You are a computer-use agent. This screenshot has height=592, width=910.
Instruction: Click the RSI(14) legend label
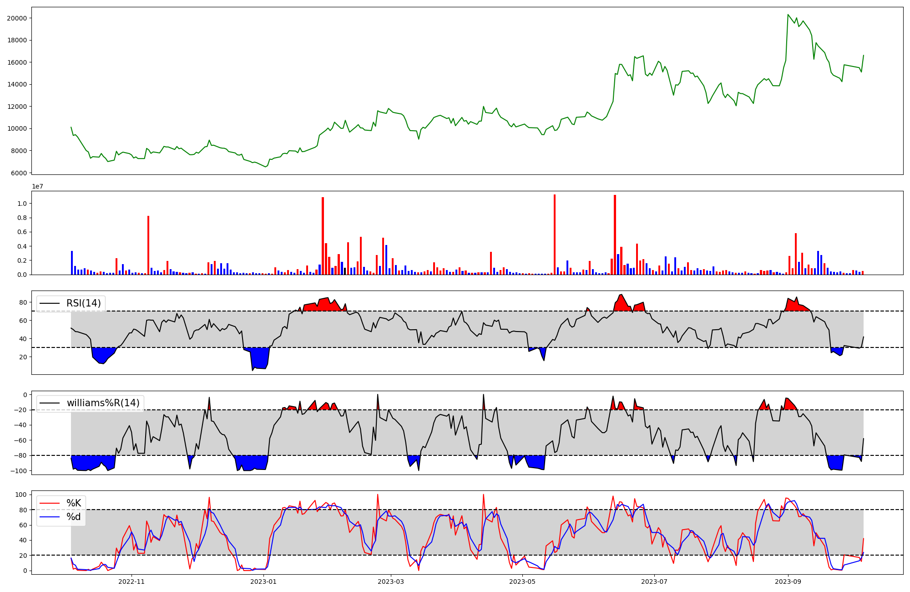click(x=84, y=303)
